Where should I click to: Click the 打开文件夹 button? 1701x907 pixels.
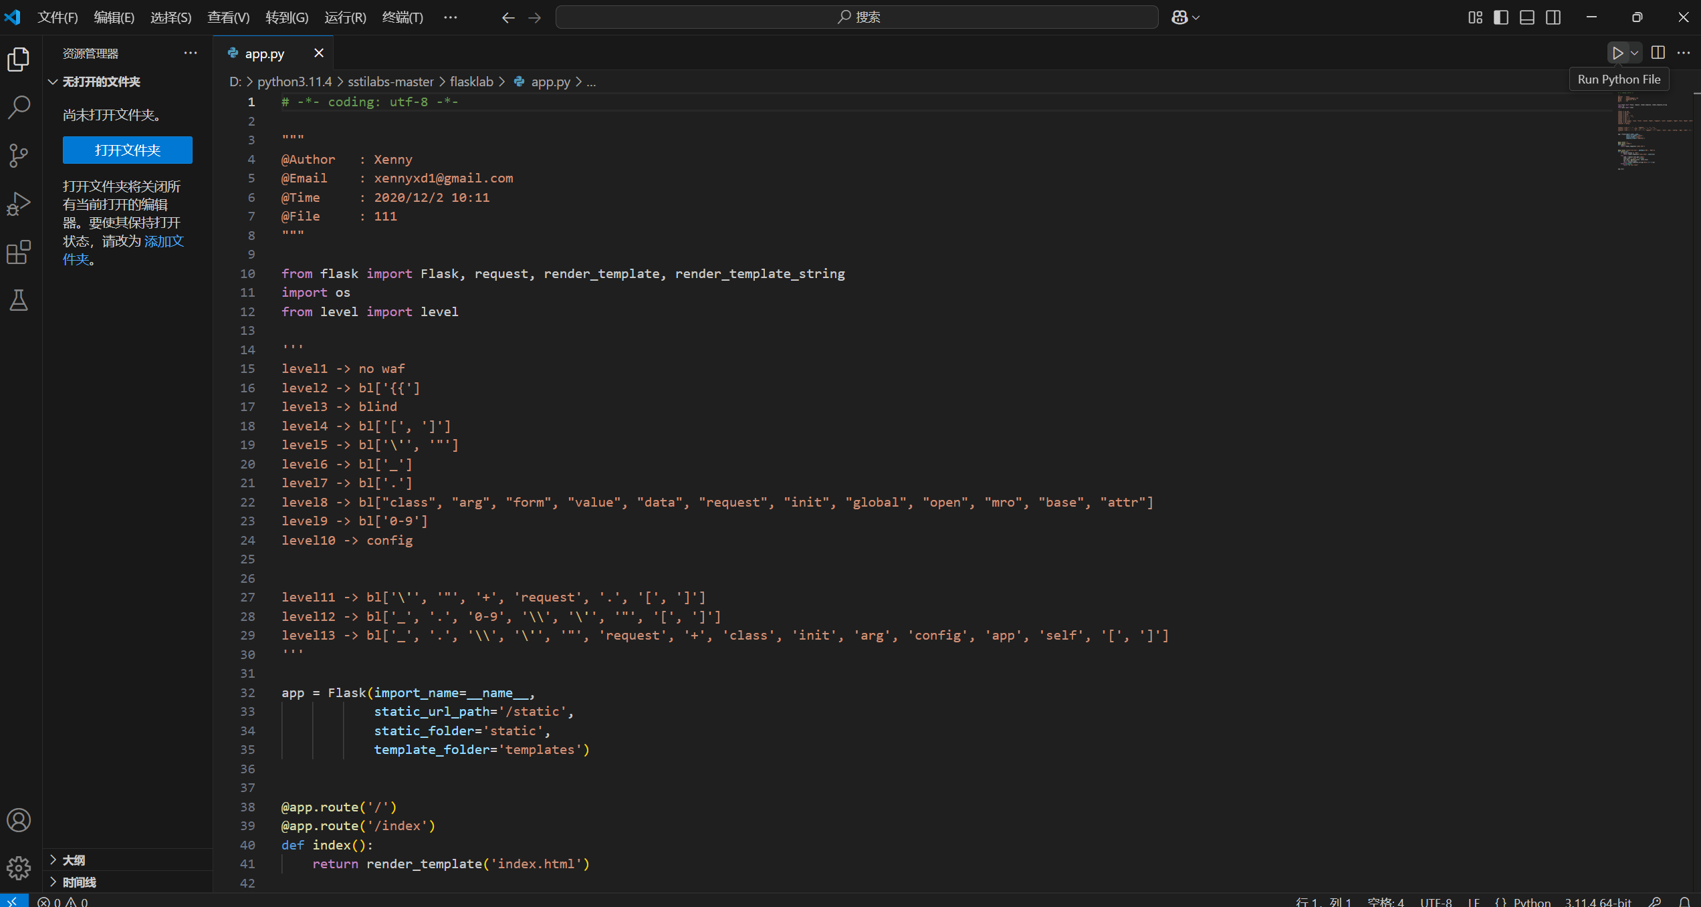127,150
